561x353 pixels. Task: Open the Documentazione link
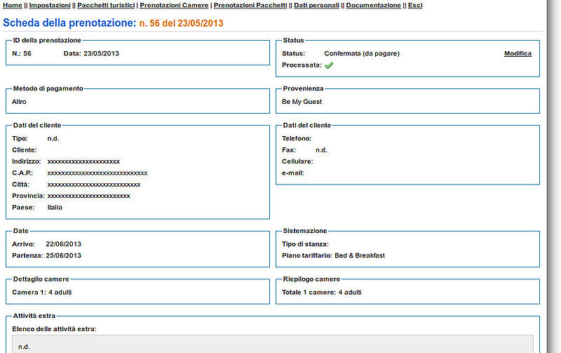click(374, 5)
